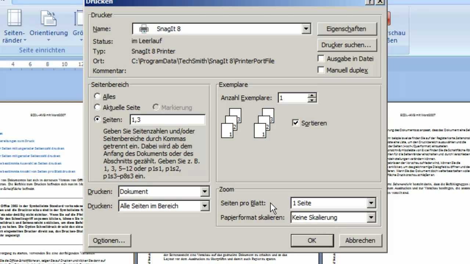Enable Manuell duplex checkbox
Image resolution: width=470 pixels, height=264 pixels.
coord(321,70)
